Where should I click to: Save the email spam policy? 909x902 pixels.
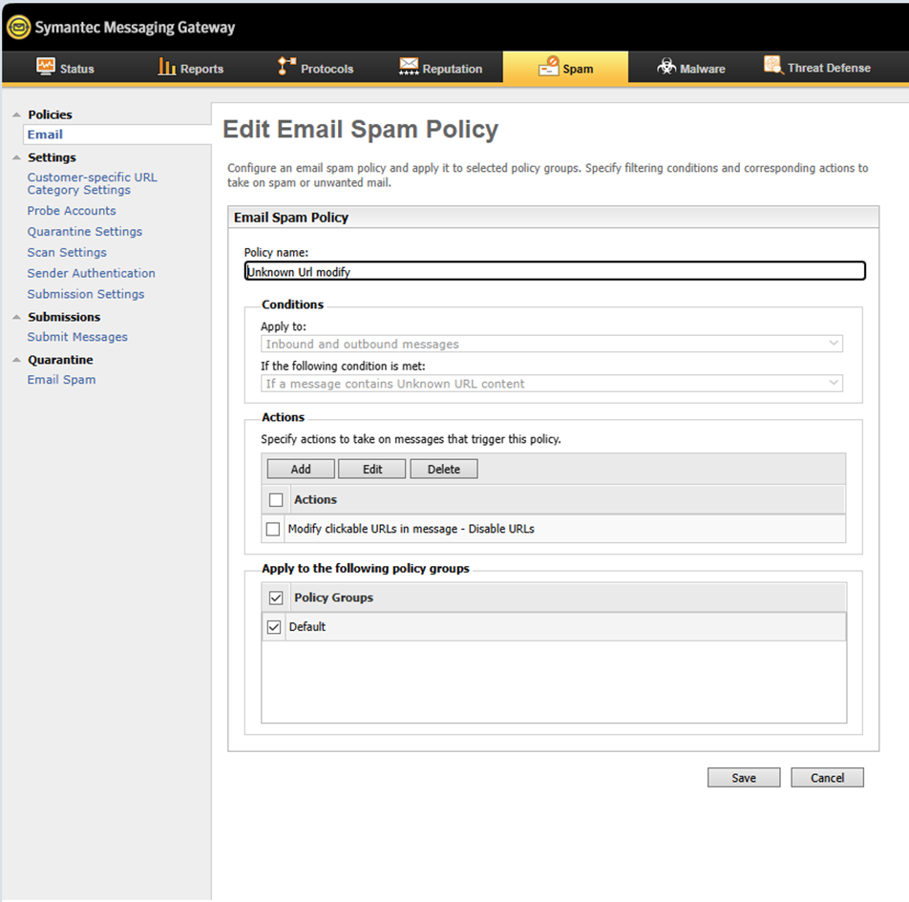coord(744,777)
